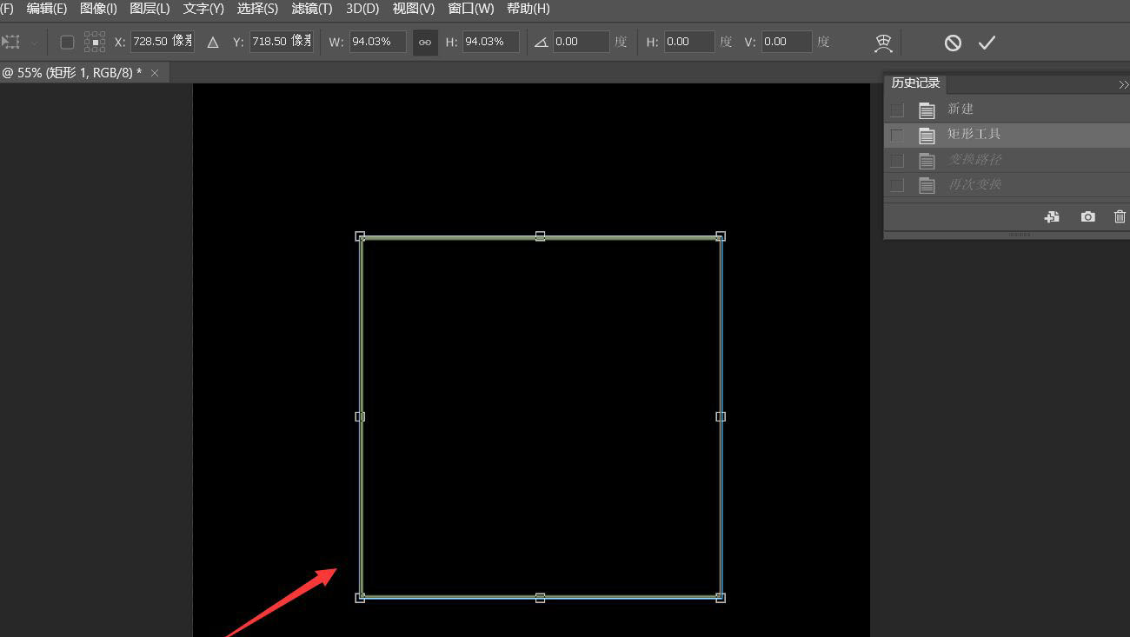Switch to warp mode icon

pyautogui.click(x=883, y=43)
